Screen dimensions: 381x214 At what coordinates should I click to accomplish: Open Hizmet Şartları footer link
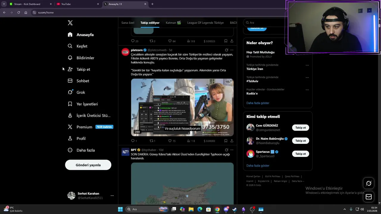[x=253, y=176]
